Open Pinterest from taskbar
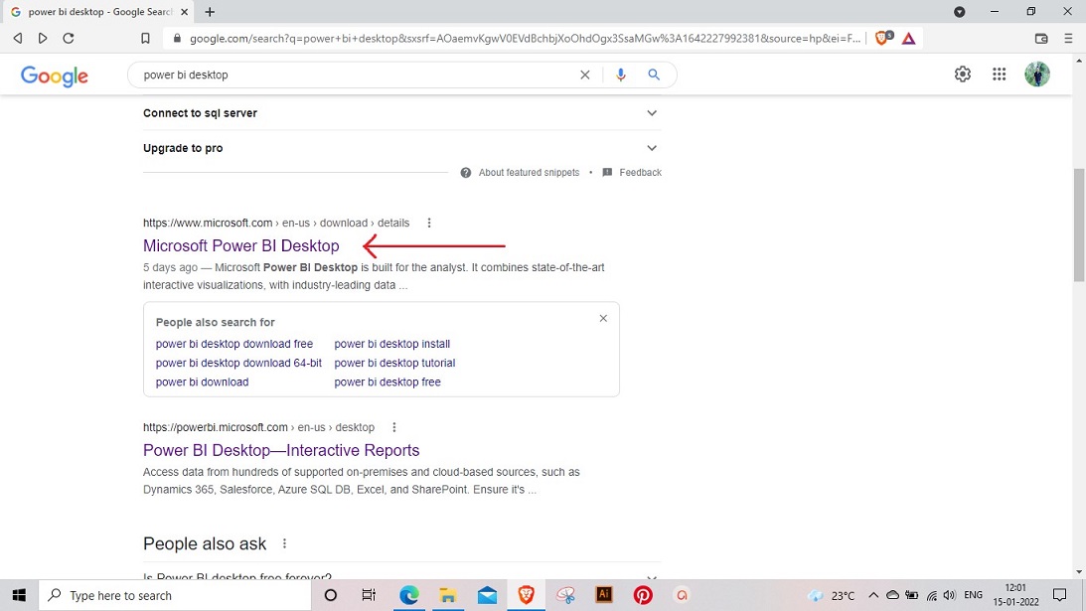Image resolution: width=1086 pixels, height=611 pixels. [643, 595]
